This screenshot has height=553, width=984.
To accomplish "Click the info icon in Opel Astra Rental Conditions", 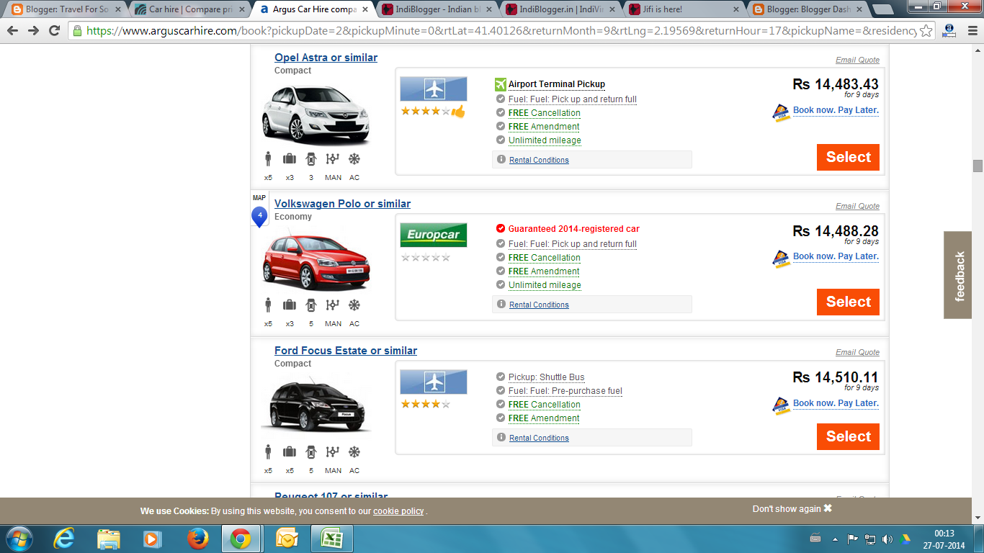I will (x=501, y=159).
